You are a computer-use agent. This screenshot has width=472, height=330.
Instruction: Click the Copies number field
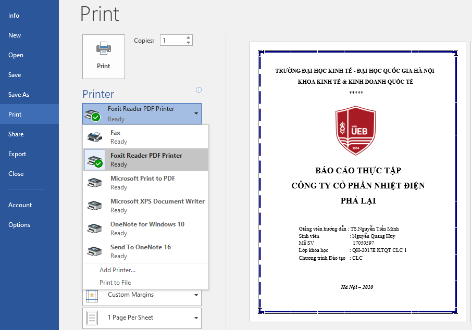click(x=172, y=40)
